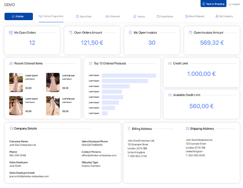This screenshot has width=243, height=188.
Task: Click the Back to Shopping button
Action: 213,4
